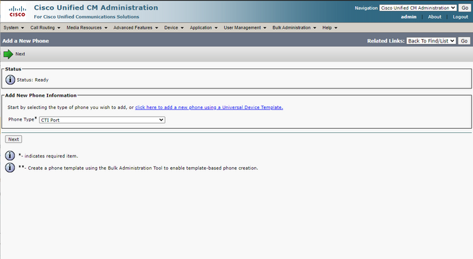
Task: Click the required item info icon
Action: click(10, 156)
